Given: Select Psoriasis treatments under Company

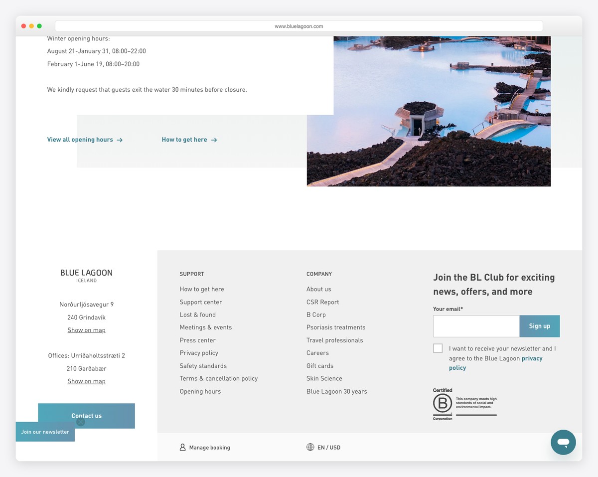Looking at the screenshot, I should click(335, 327).
